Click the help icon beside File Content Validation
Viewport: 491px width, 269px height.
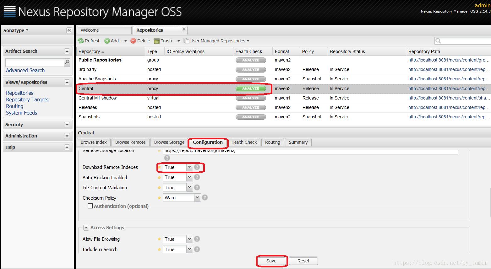(197, 187)
